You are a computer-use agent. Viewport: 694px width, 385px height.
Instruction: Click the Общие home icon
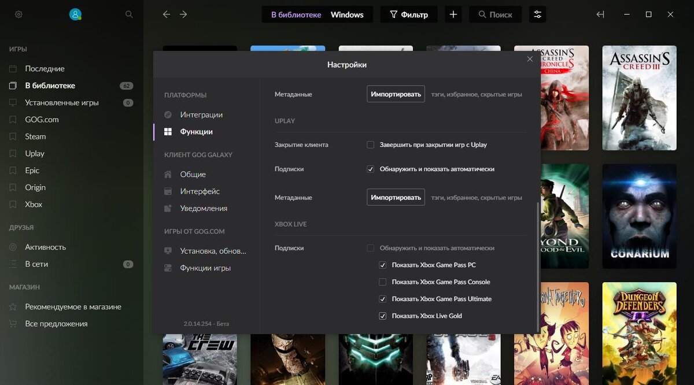click(168, 174)
